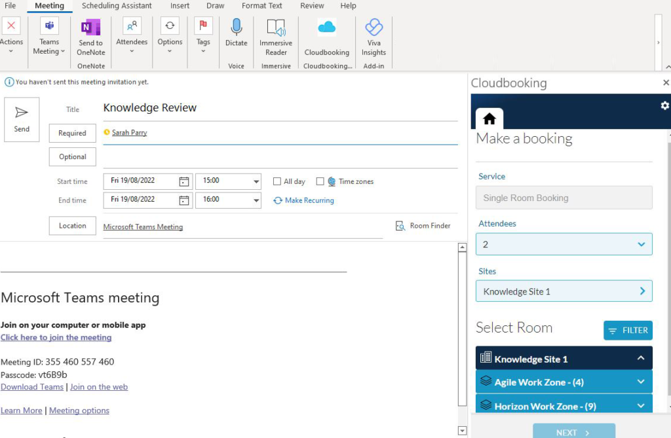Image resolution: width=671 pixels, height=438 pixels.
Task: Open the room FILTER button
Action: pyautogui.click(x=628, y=330)
